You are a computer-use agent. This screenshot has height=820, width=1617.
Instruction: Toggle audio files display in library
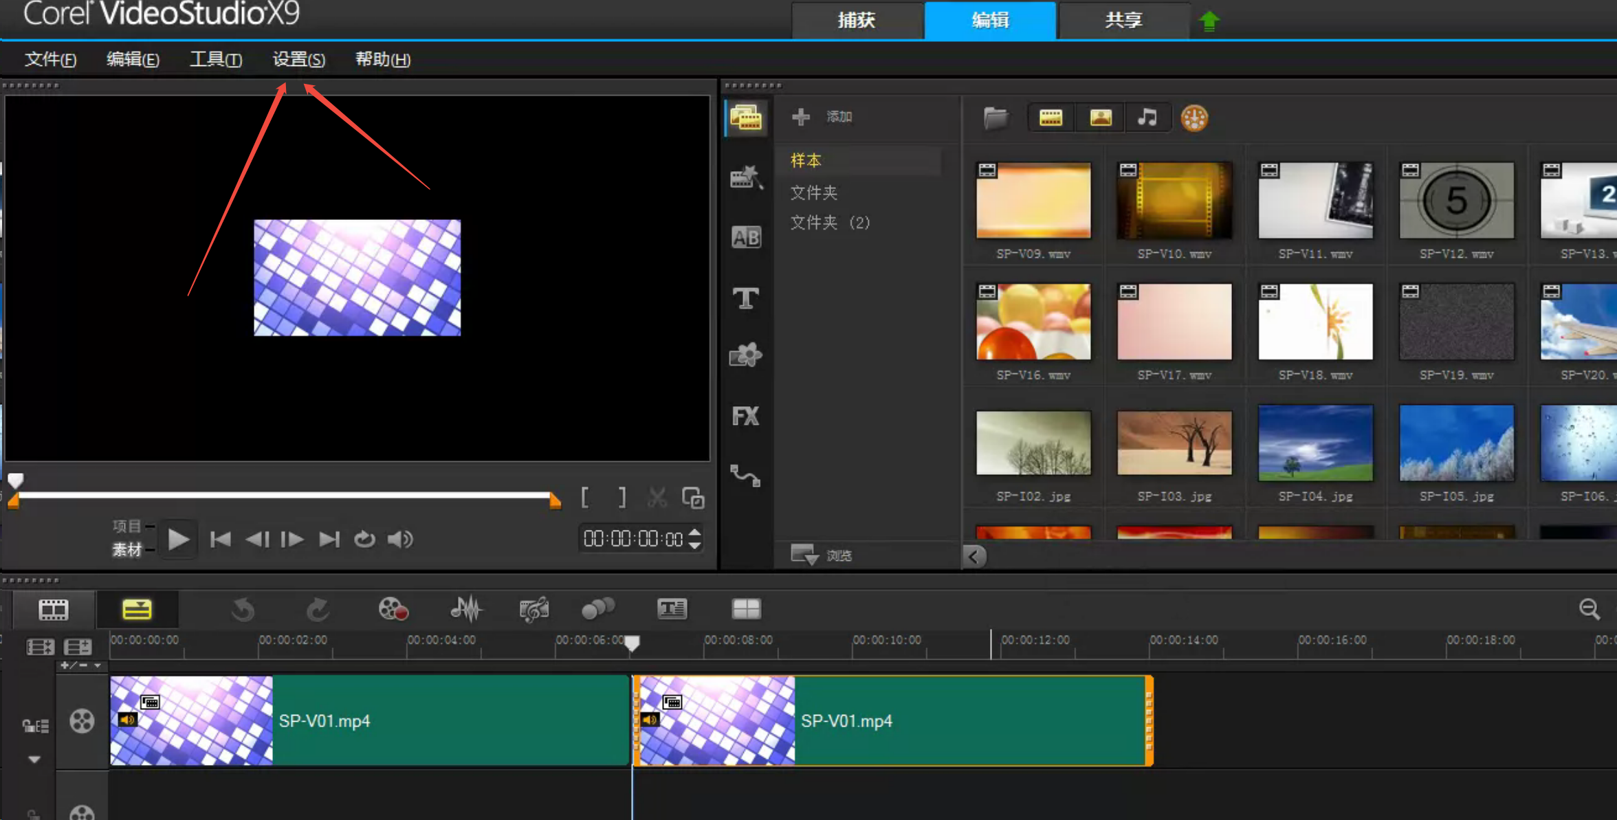(1147, 118)
